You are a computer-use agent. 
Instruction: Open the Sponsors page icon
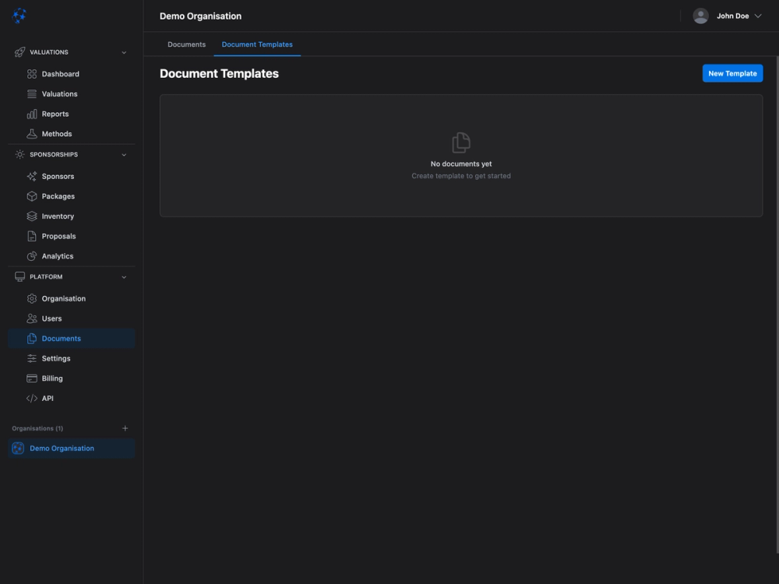pyautogui.click(x=30, y=176)
